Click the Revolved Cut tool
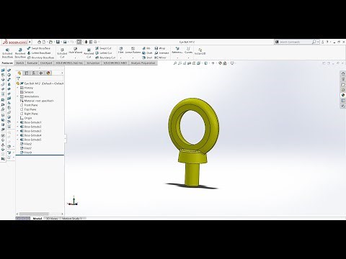The height and width of the screenshot is (259, 346). (89, 53)
